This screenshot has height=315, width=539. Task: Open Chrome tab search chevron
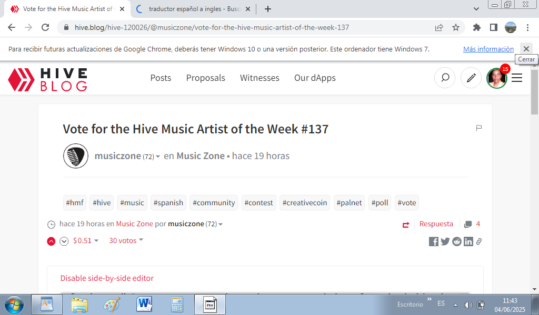coord(476,9)
